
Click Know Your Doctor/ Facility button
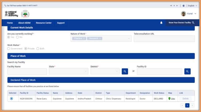point(181,23)
